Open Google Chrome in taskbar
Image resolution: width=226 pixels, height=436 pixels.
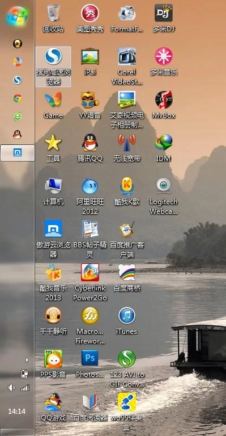click(18, 98)
